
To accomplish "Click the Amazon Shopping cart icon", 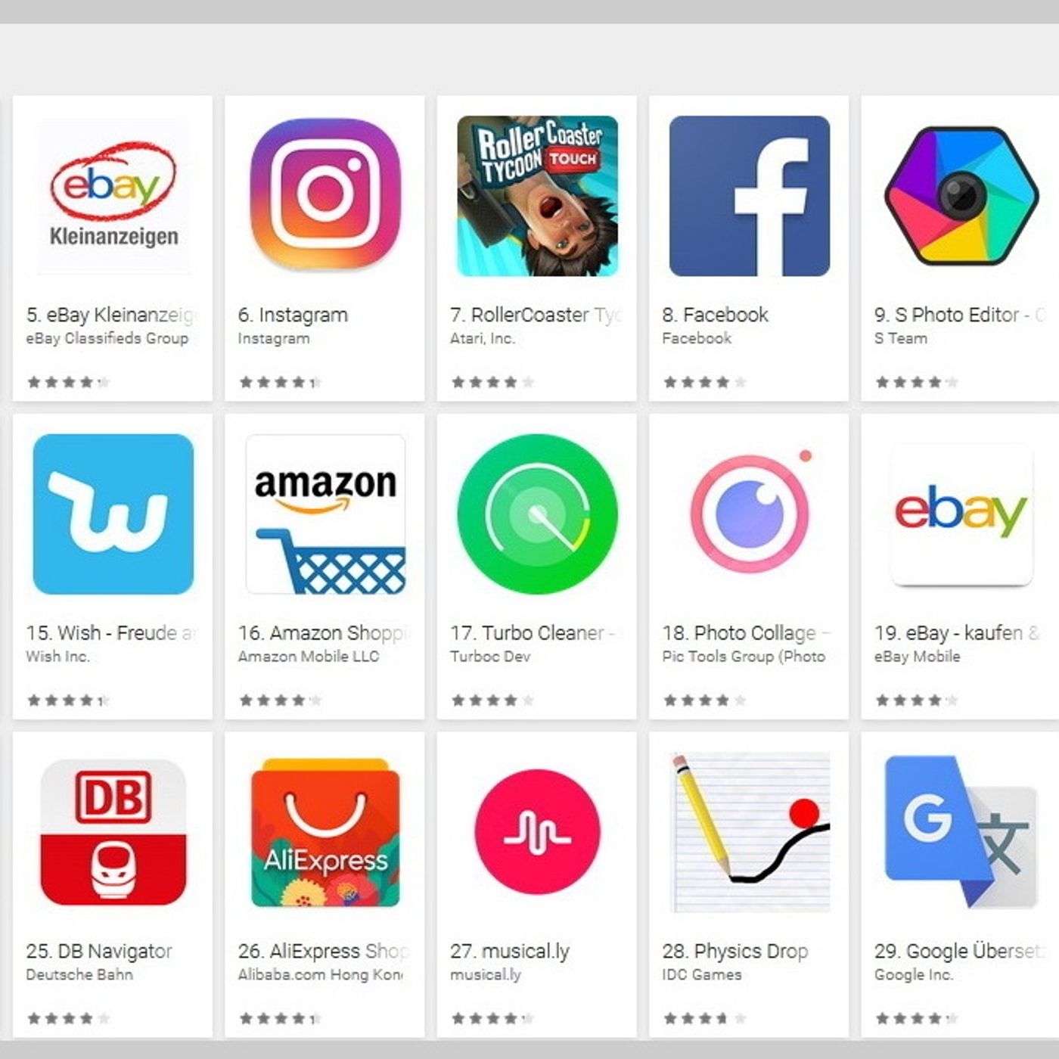I will coord(325,514).
